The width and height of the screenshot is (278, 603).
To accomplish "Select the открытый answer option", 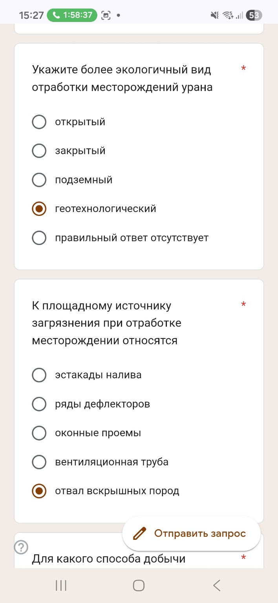I will (39, 122).
